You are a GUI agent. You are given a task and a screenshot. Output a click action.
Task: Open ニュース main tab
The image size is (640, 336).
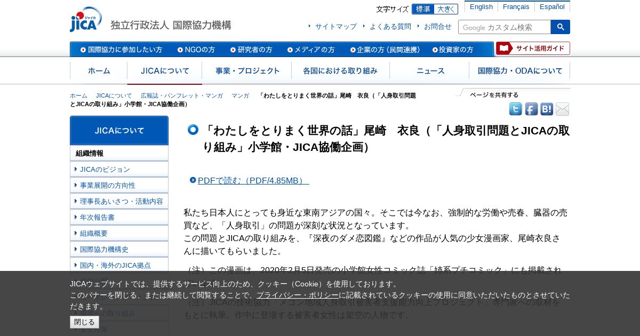coord(430,71)
